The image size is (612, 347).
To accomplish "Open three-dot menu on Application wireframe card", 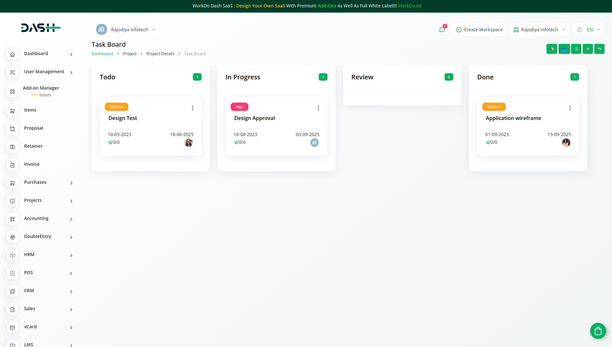I will [x=570, y=108].
